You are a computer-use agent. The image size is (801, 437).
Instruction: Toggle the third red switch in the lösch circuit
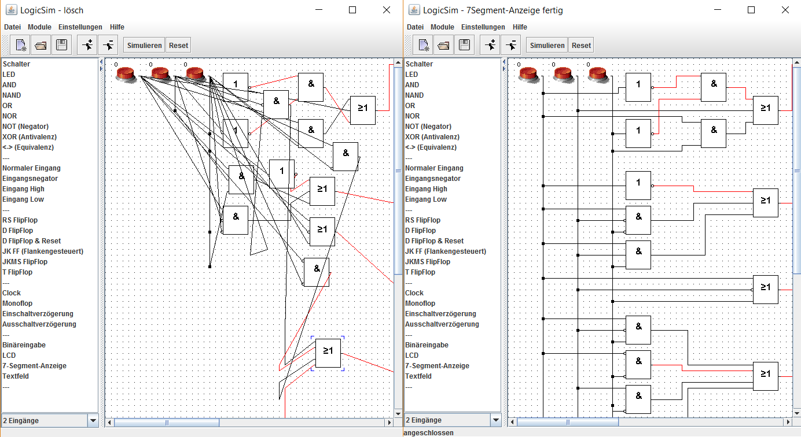tap(196, 73)
